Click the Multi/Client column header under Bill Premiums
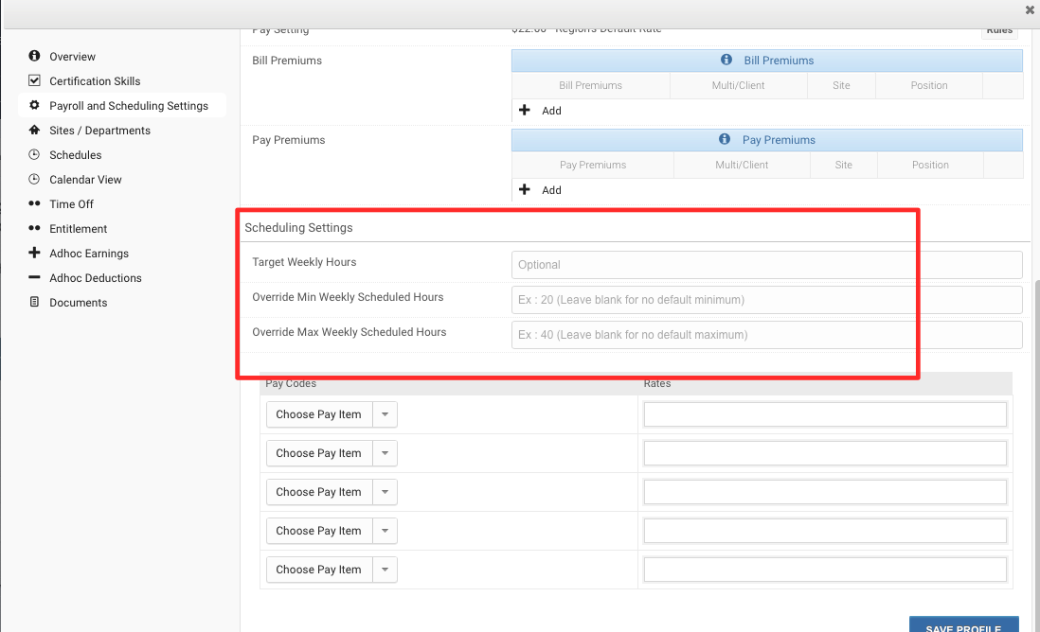 click(738, 85)
